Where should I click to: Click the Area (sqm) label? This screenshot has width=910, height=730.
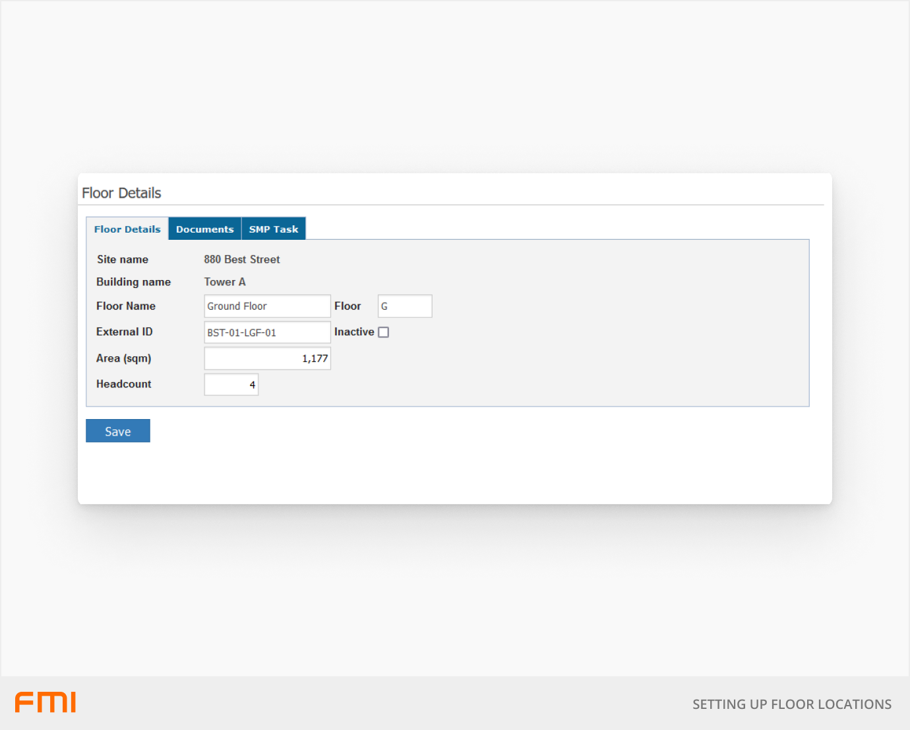click(123, 358)
